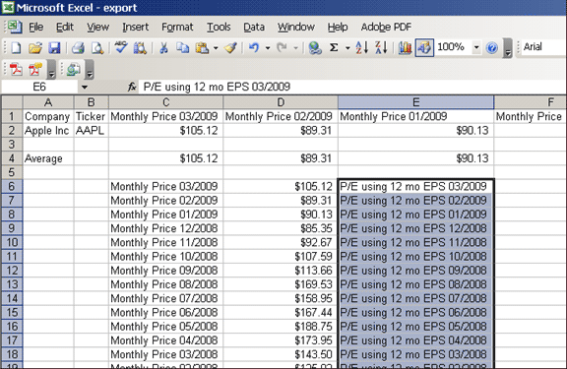Click Convert to Adobe PDF icon
Image resolution: width=567 pixels, height=369 pixels.
coord(16,69)
